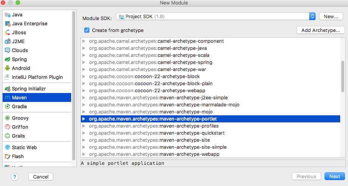Expand maven-archetype-mojo node

click(x=84, y=112)
